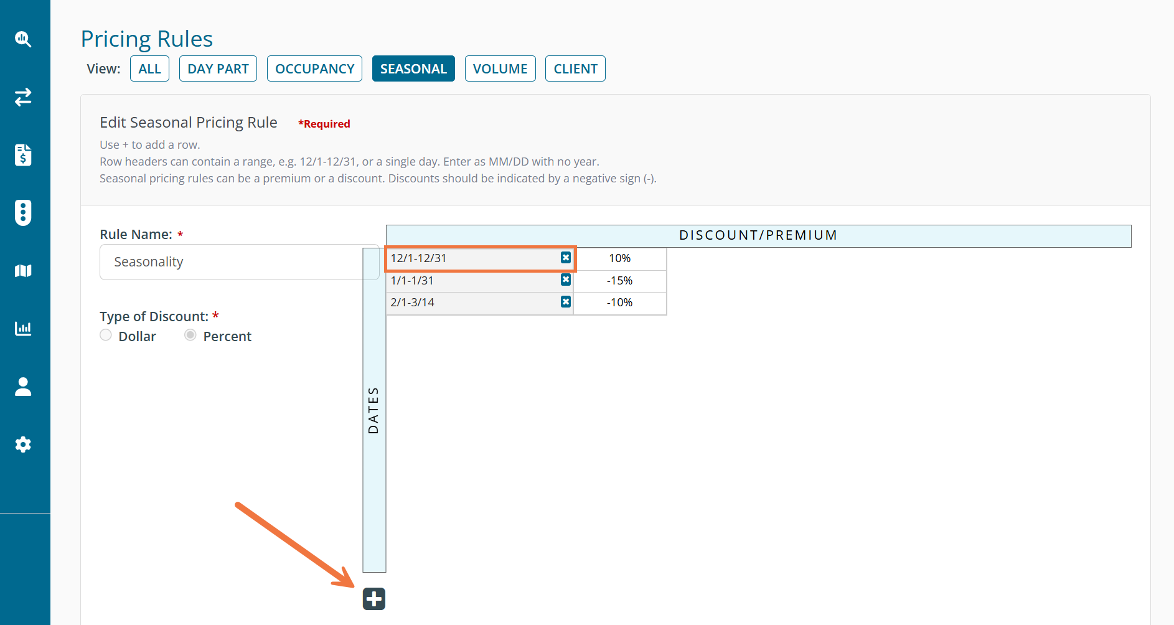View the VOLUME pricing rules

click(x=500, y=68)
